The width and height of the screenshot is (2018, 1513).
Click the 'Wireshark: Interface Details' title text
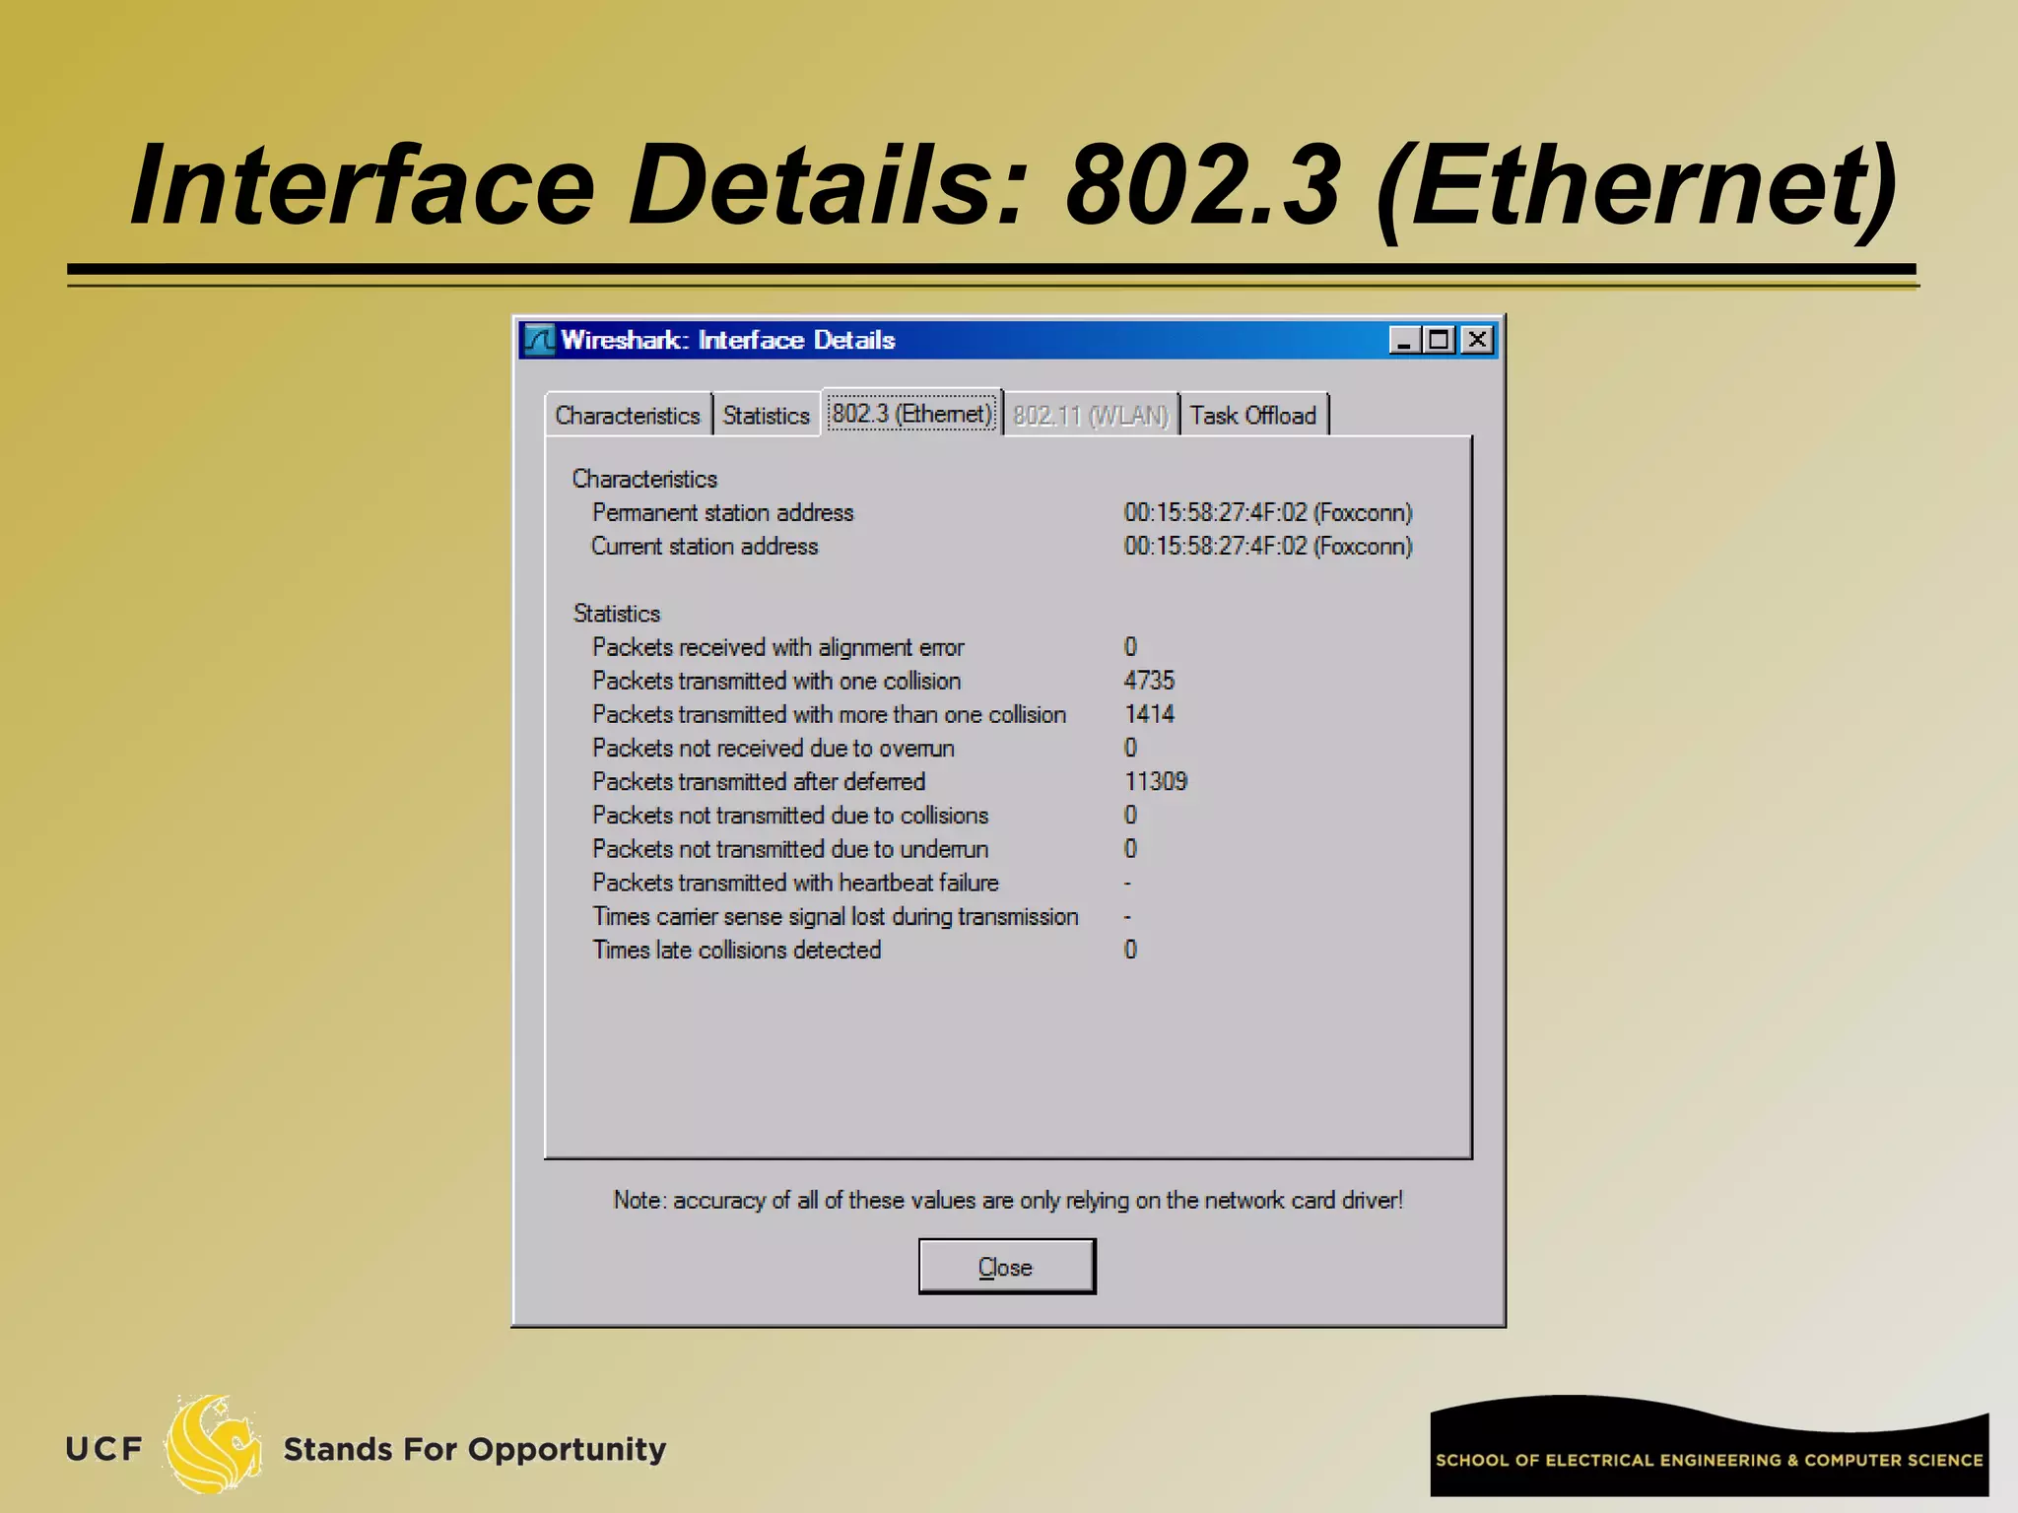tap(728, 340)
